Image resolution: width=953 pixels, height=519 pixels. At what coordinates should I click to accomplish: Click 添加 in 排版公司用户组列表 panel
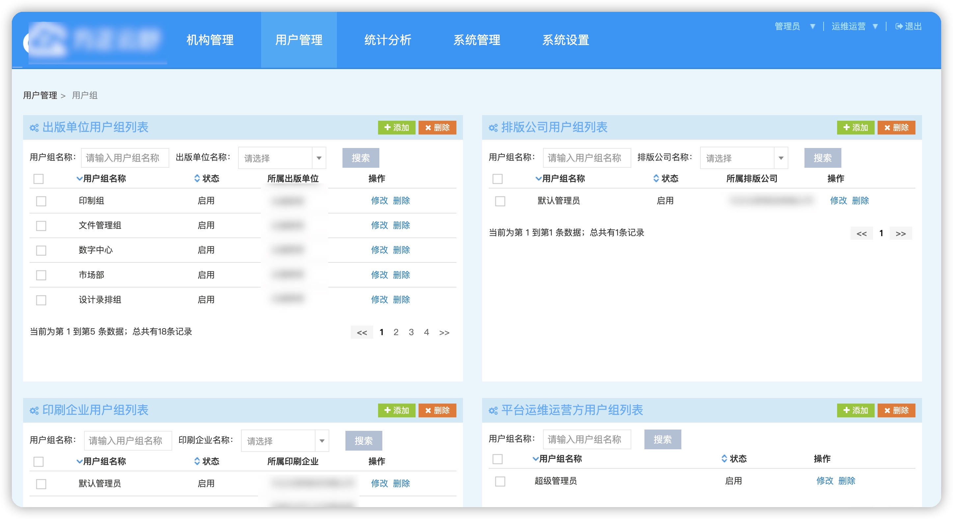click(x=856, y=127)
